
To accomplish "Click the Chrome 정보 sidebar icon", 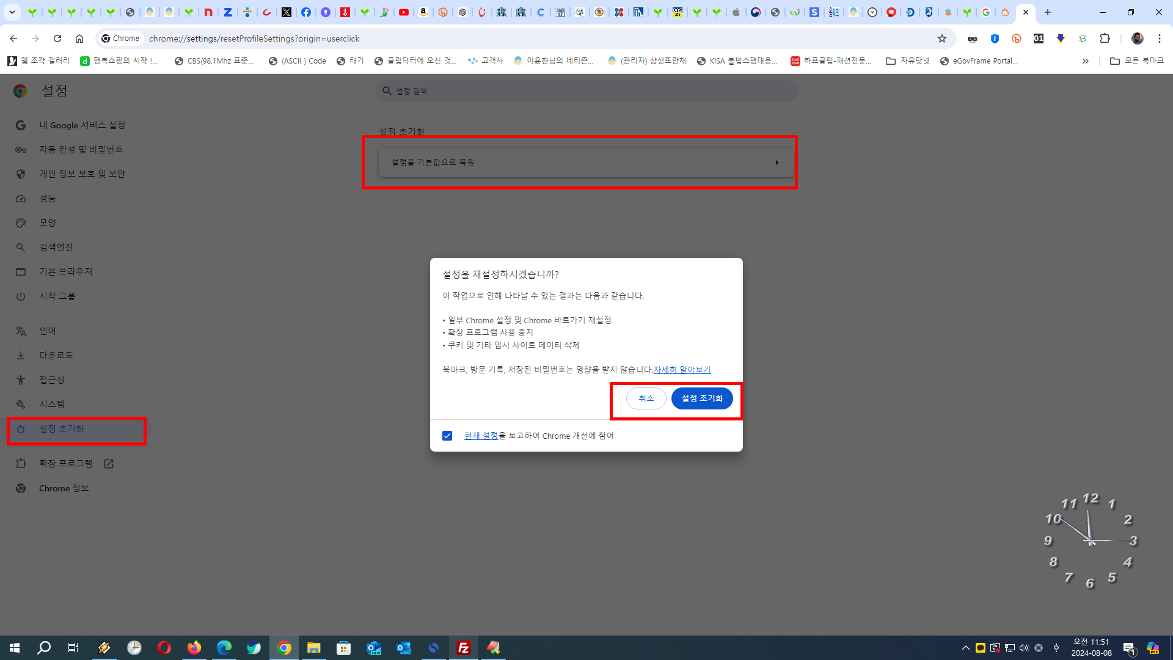I will [21, 488].
